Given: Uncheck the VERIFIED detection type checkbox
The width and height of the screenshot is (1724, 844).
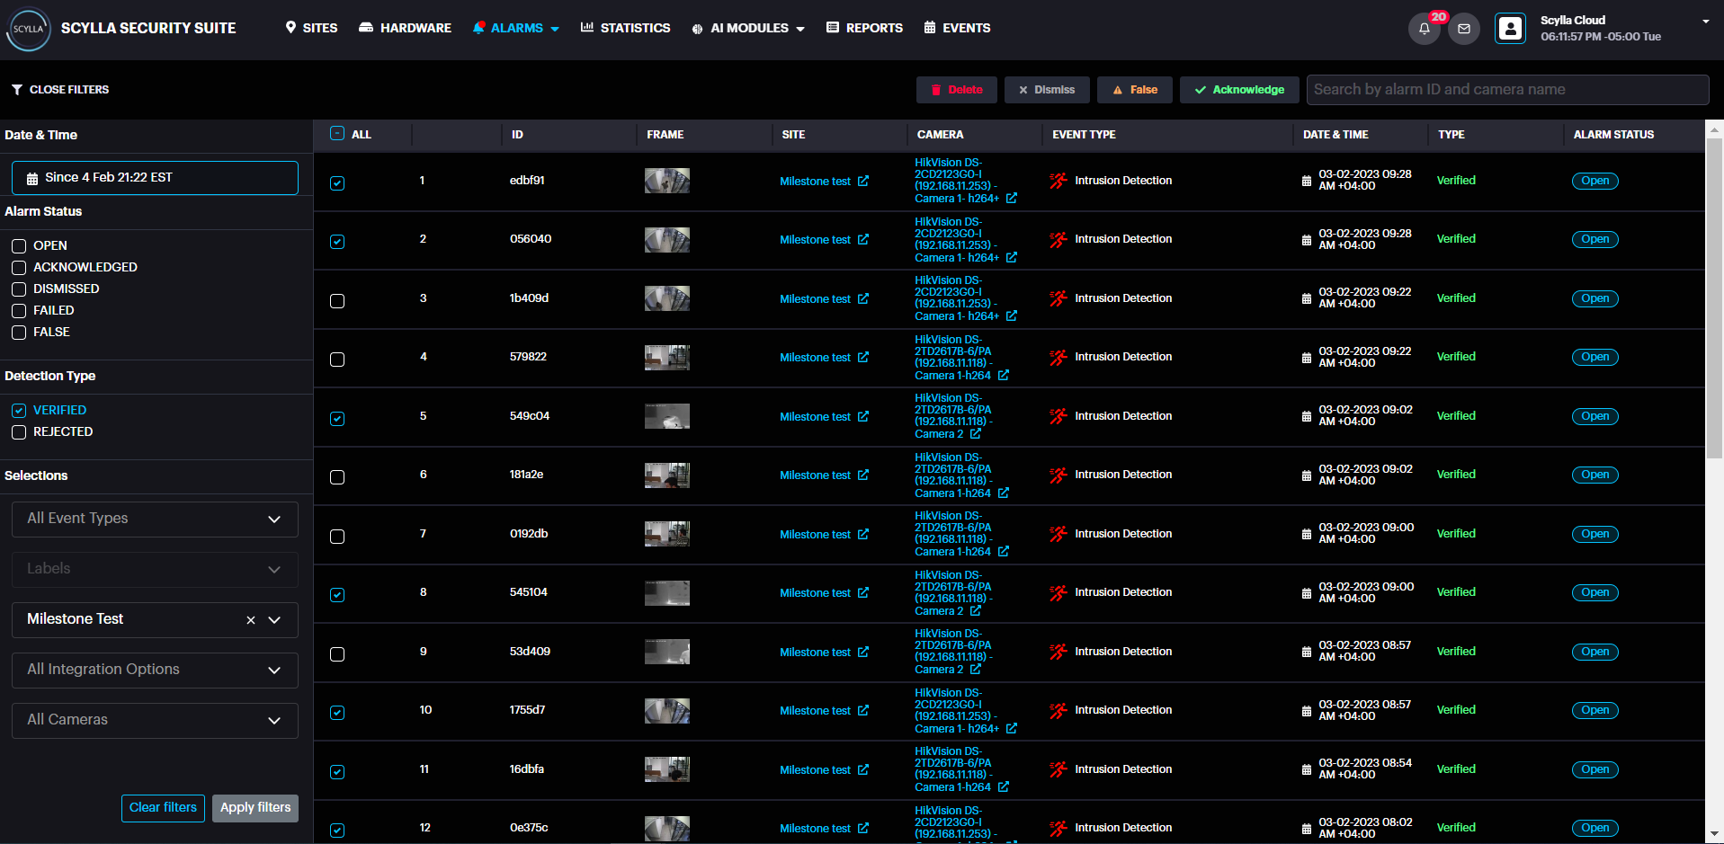Looking at the screenshot, I should [x=19, y=411].
